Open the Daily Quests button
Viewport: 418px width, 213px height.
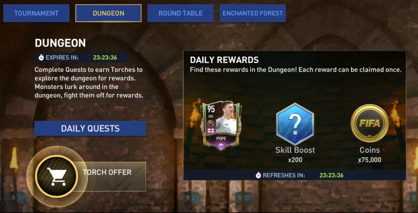click(x=90, y=129)
